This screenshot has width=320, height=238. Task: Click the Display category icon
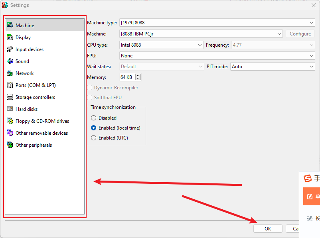[10, 37]
